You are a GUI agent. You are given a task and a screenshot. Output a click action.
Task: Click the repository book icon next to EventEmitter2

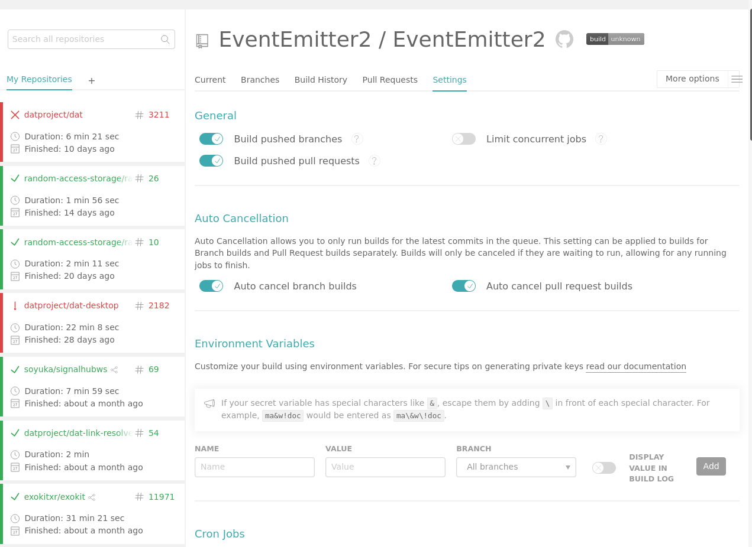click(202, 40)
